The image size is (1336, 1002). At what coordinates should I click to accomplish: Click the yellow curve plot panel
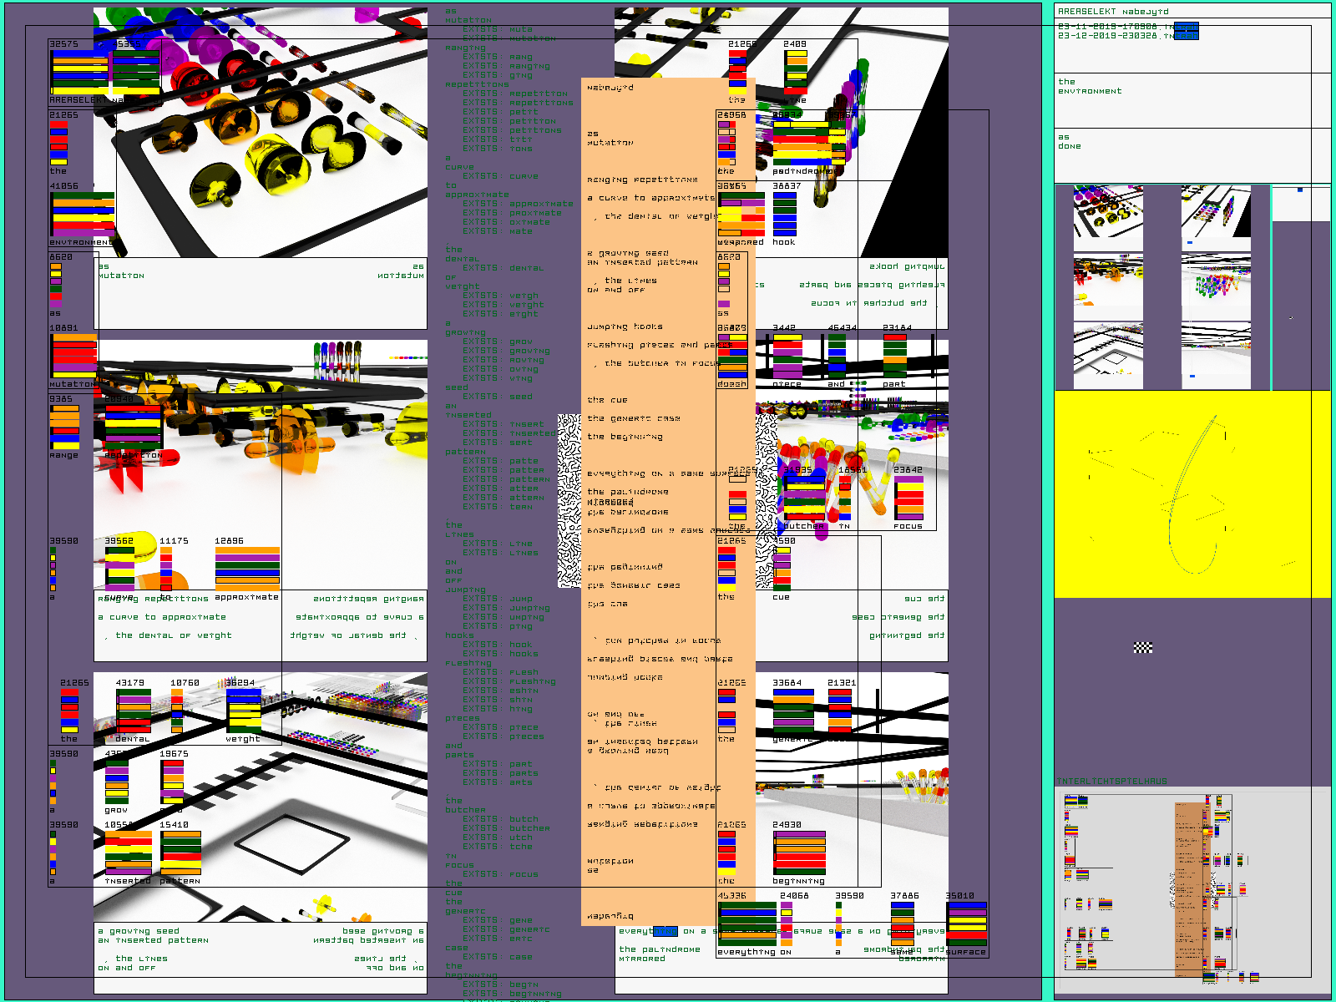click(x=1192, y=494)
